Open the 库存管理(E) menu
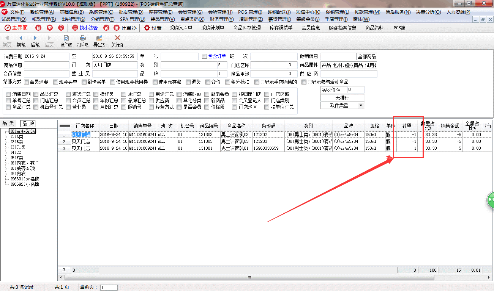Viewport: 494px width, 291px height. click(x=161, y=12)
